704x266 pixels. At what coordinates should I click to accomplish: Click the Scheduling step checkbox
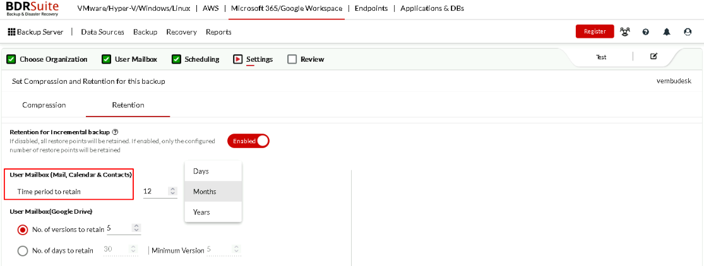point(176,59)
